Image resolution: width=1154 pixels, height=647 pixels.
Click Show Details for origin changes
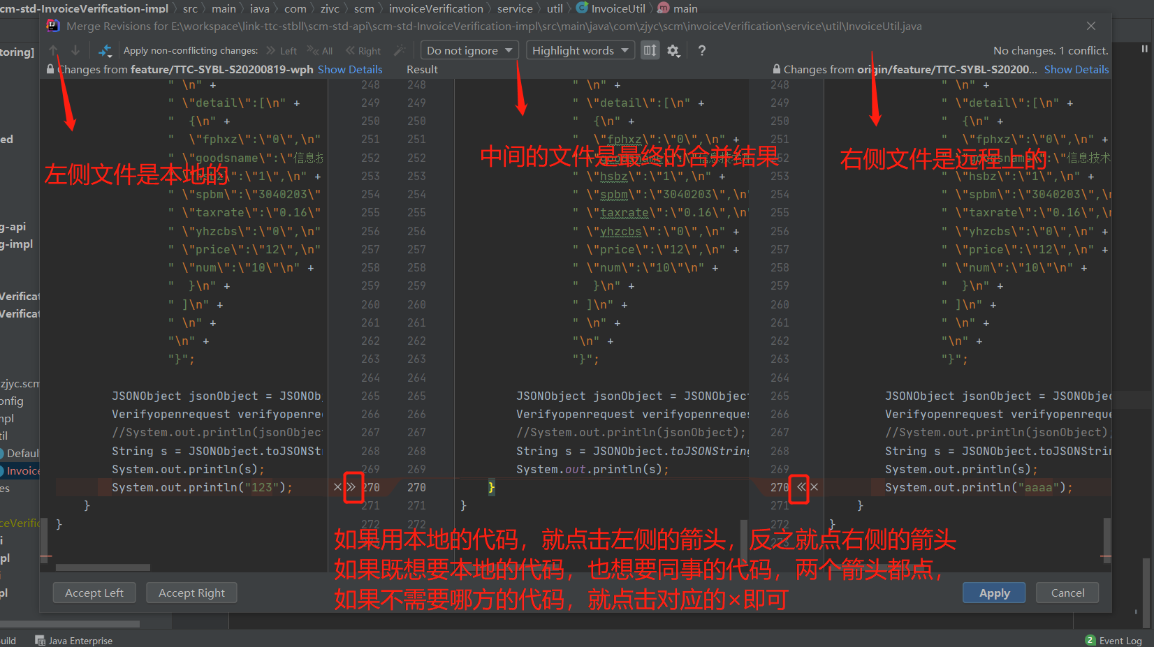point(1076,70)
